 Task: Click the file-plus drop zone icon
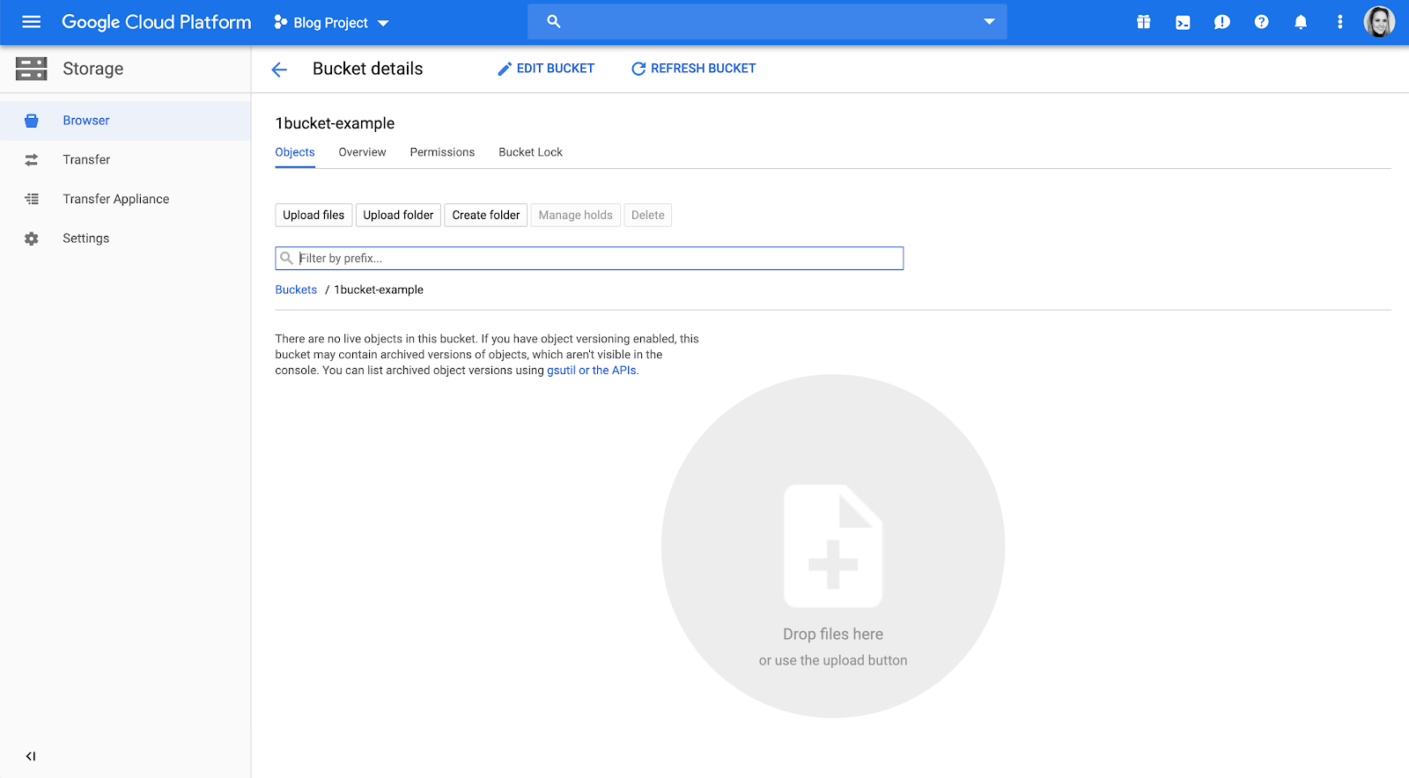click(833, 546)
